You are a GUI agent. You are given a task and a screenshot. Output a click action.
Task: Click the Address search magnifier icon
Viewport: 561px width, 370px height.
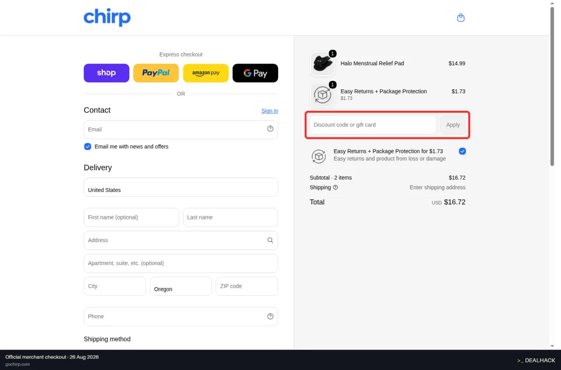click(270, 240)
